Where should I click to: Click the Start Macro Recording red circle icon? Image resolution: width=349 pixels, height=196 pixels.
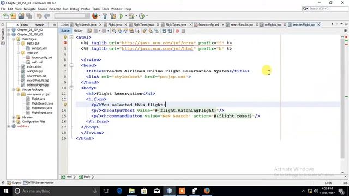[x=177, y=31]
